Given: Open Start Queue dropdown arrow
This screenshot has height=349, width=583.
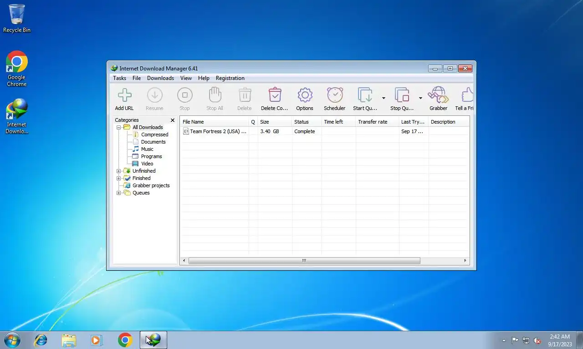Looking at the screenshot, I should coord(384,98).
